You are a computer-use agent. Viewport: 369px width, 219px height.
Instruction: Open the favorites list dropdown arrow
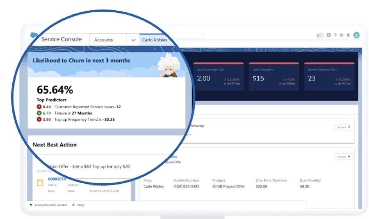(x=322, y=35)
